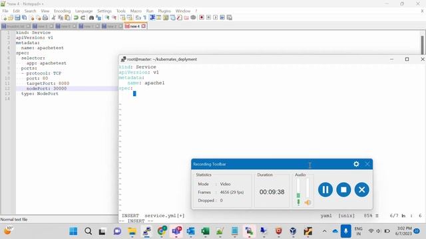426x239 pixels.
Task: Click the nodePort: 30000 line in Notepad++
Action: point(47,88)
